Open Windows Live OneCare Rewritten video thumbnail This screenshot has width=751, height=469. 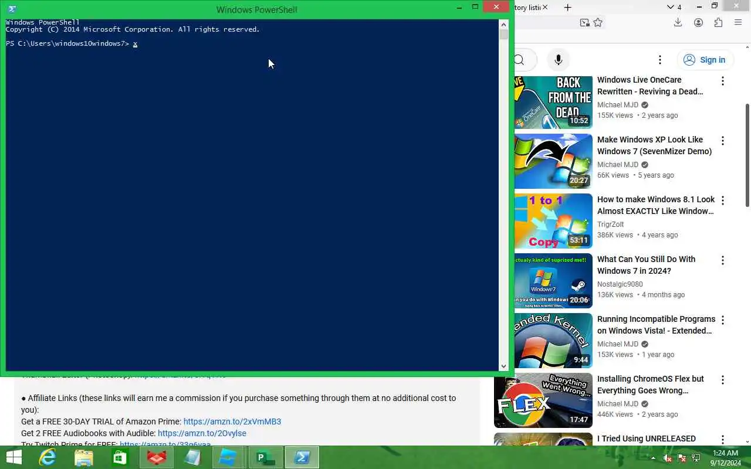pos(553,102)
